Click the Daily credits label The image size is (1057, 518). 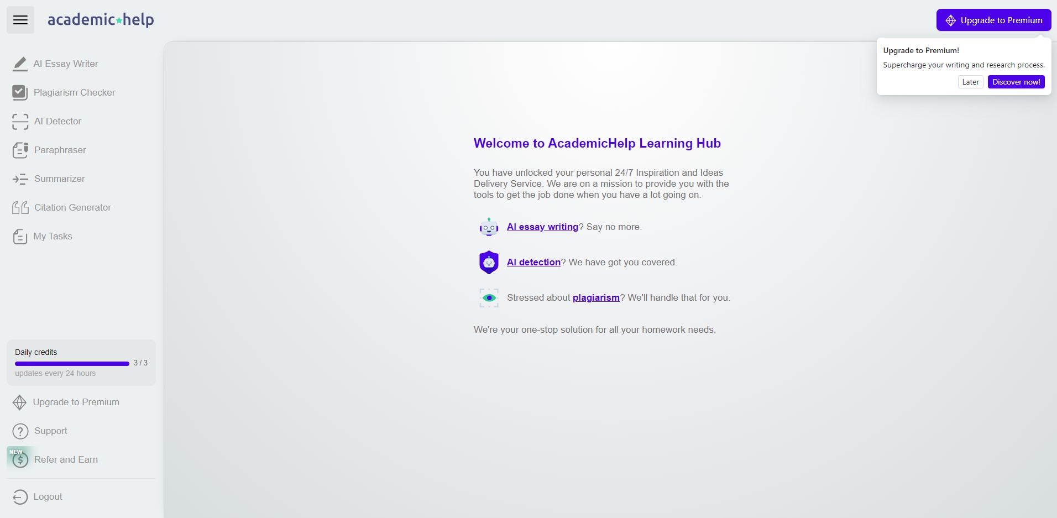pyautogui.click(x=36, y=353)
